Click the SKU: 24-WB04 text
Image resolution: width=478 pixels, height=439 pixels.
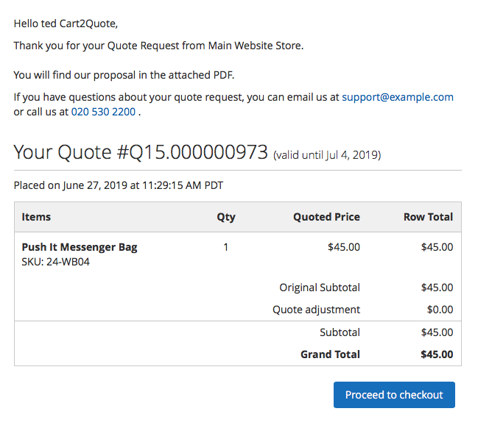[x=56, y=262]
